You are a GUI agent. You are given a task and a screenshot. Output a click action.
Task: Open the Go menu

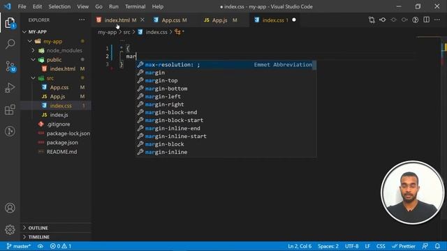point(98,6)
